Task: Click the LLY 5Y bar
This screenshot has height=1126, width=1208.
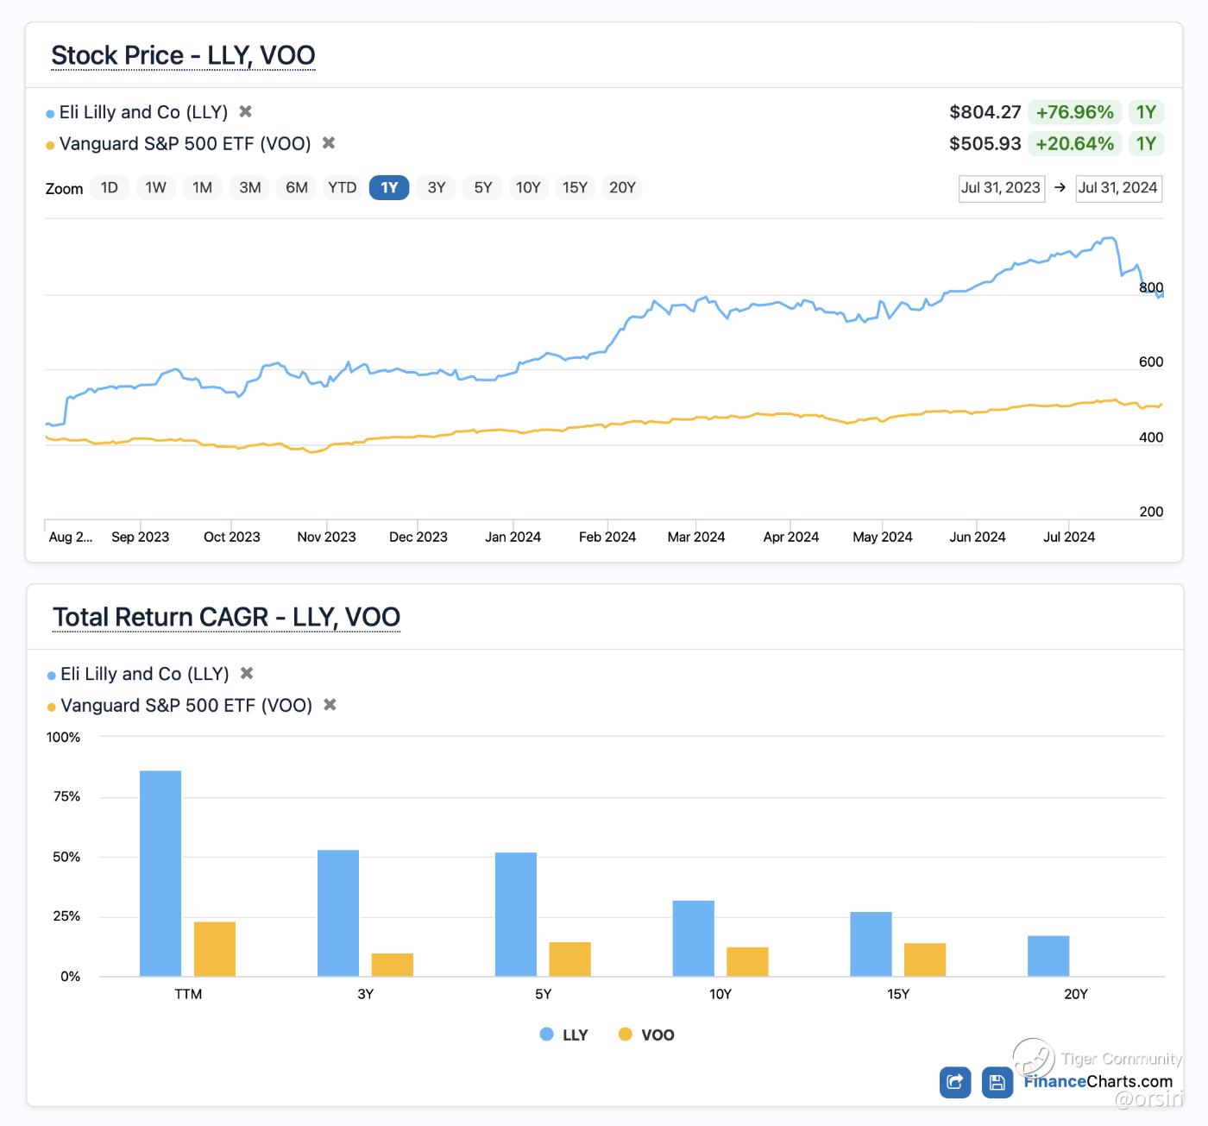Action: [x=516, y=915]
